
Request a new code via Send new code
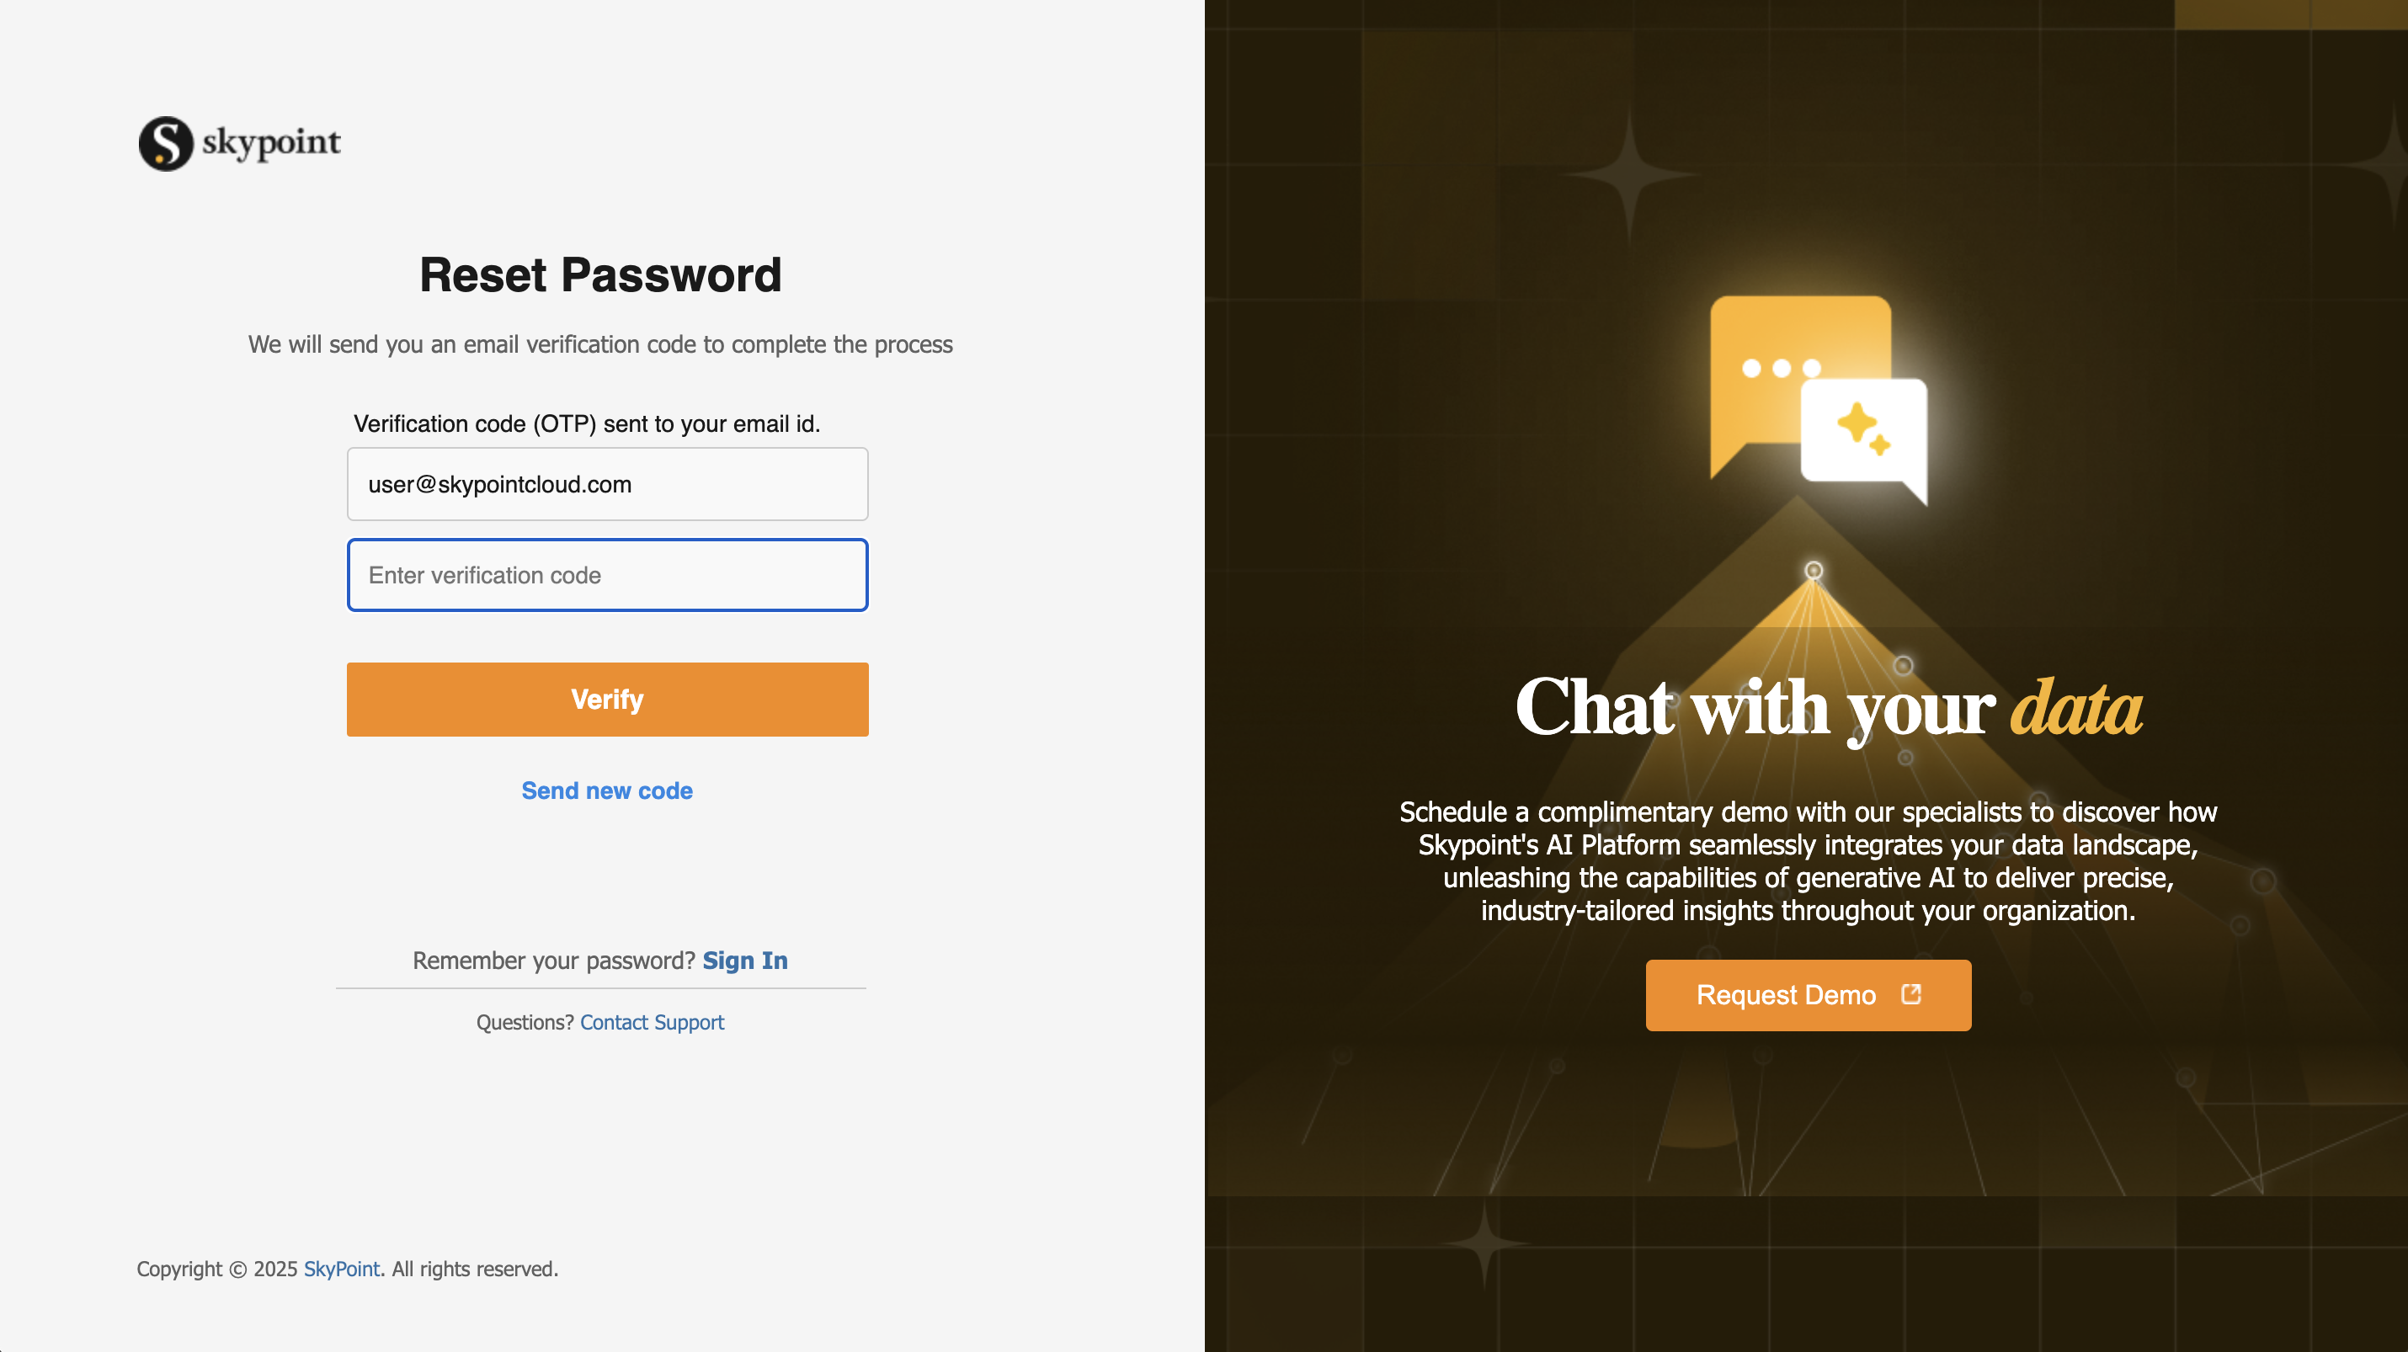point(608,790)
